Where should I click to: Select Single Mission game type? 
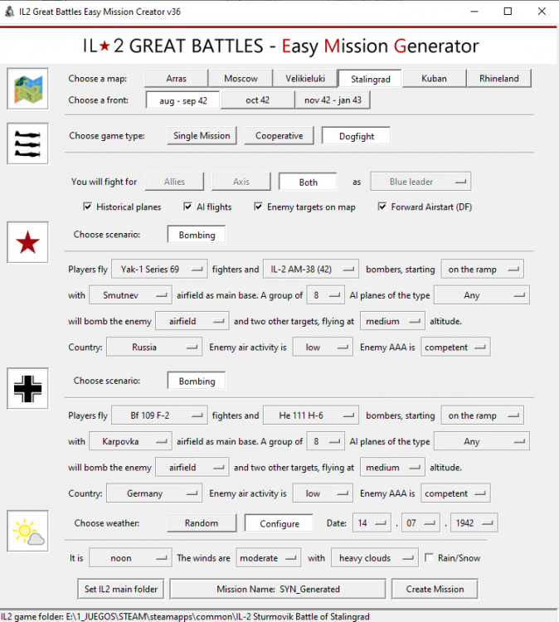pos(202,136)
